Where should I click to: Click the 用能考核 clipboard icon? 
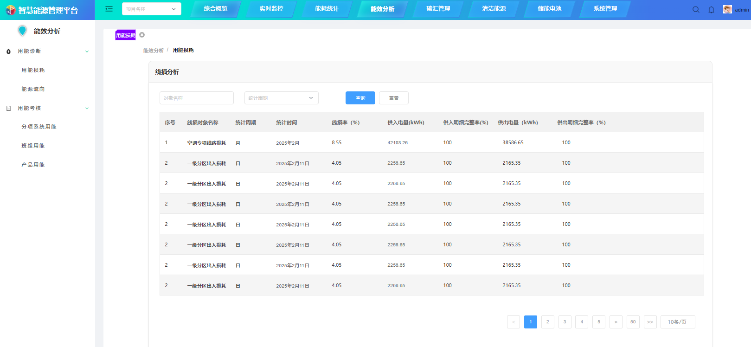pyautogui.click(x=8, y=109)
